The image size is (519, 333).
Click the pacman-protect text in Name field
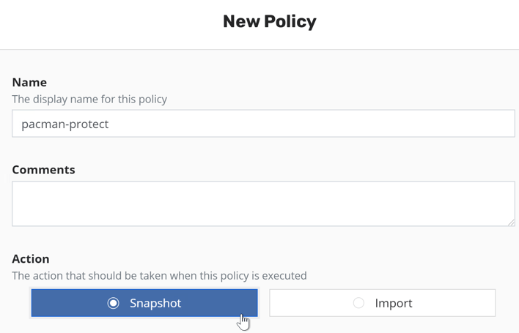[65, 124]
